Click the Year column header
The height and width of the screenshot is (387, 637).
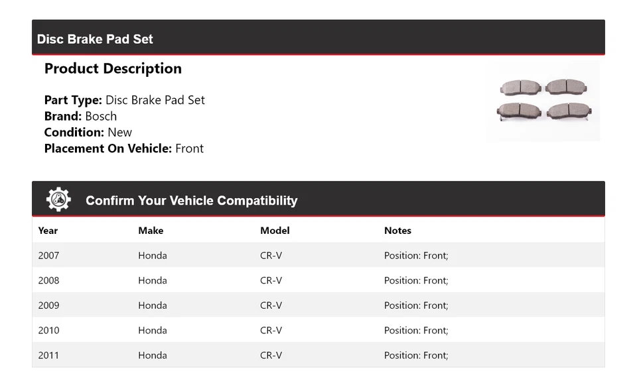48,231
